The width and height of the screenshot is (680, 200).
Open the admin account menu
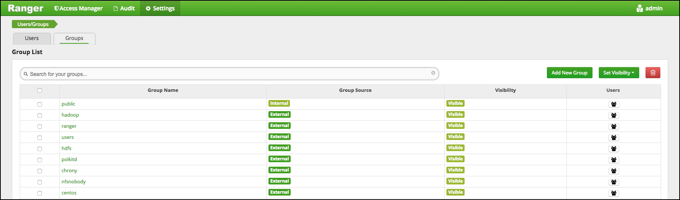tap(649, 8)
